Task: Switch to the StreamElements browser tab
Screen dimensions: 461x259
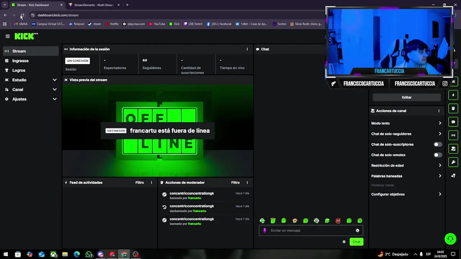Action: click(x=94, y=5)
